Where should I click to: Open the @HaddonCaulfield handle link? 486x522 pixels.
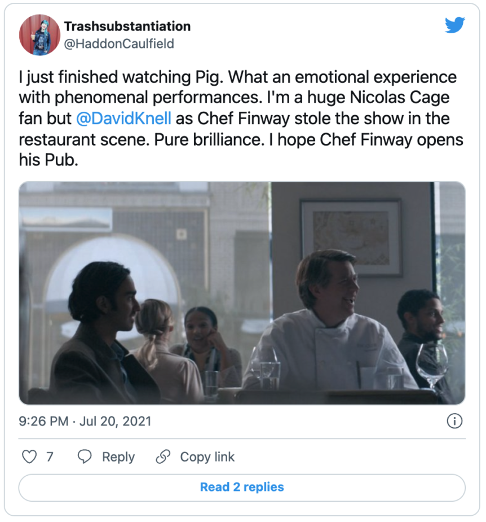(119, 43)
